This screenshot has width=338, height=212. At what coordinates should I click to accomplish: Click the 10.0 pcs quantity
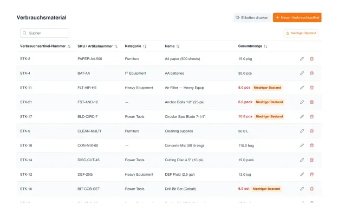tap(245, 116)
